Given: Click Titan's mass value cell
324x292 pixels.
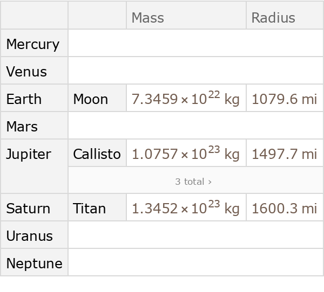Looking at the screenshot, I should (x=186, y=208).
